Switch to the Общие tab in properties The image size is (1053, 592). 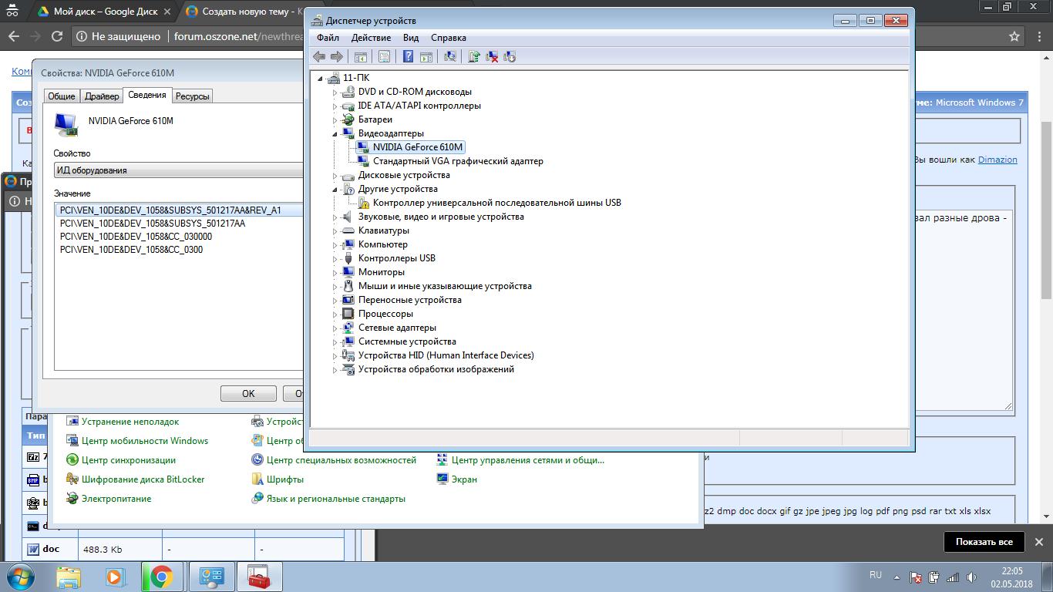coord(61,96)
